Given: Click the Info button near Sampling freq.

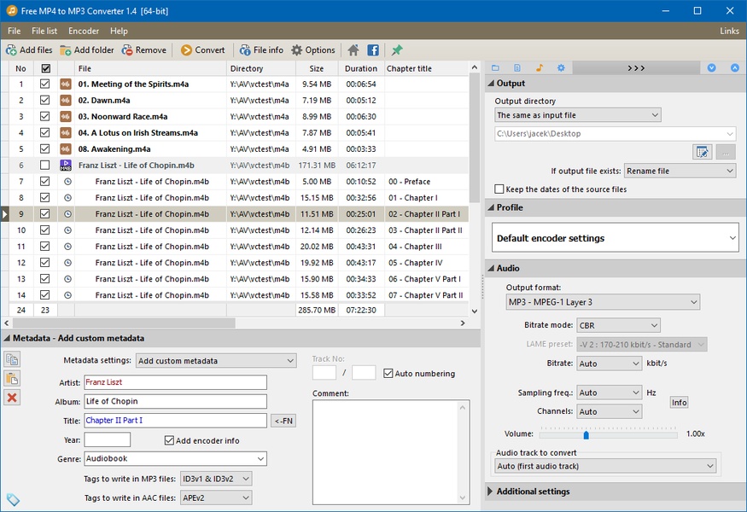Looking at the screenshot, I should (679, 403).
